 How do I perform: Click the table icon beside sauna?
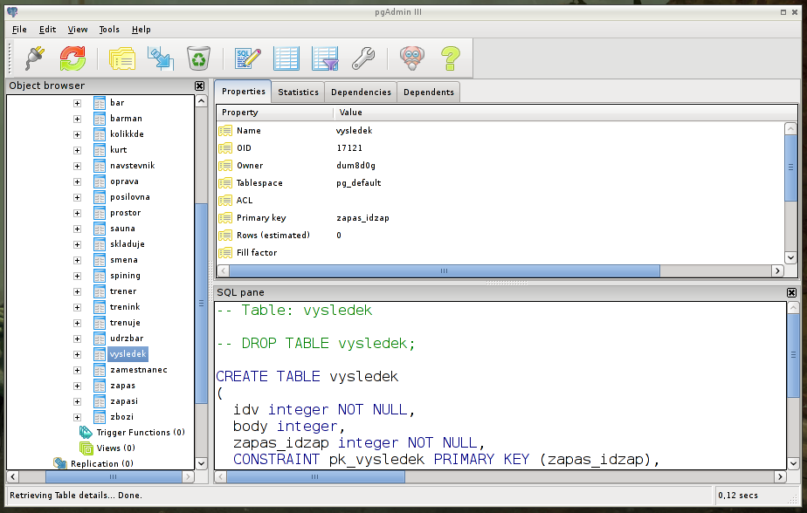100,229
